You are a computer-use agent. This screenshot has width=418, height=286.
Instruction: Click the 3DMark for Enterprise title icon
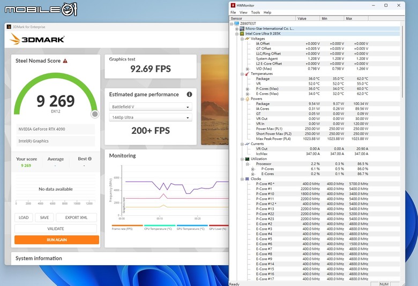(9, 27)
